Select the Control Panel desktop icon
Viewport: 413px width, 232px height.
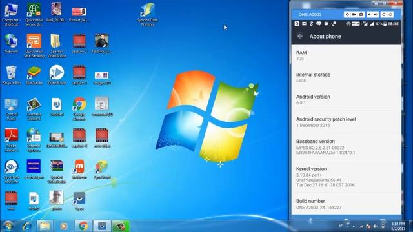tap(11, 109)
